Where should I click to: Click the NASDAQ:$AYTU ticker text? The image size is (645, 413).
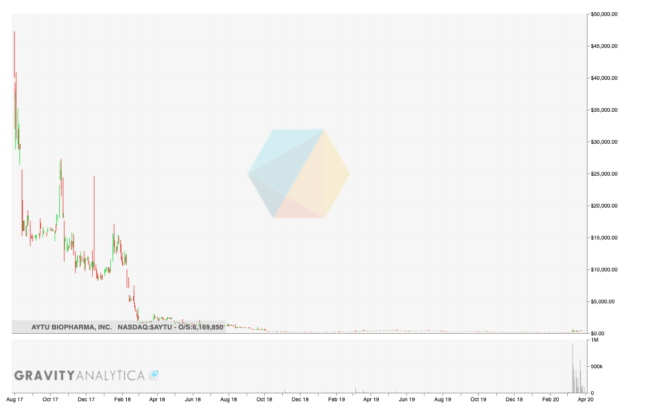click(x=145, y=327)
